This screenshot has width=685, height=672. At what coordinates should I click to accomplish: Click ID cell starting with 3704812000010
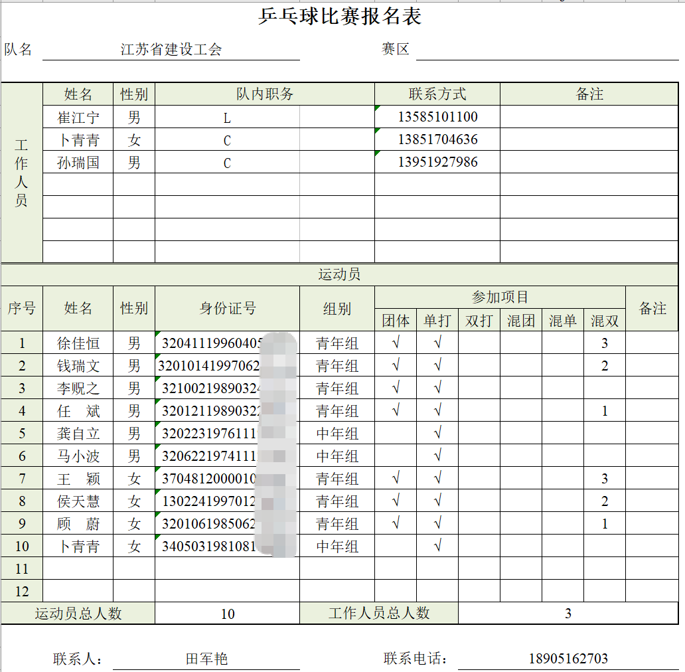click(227, 478)
